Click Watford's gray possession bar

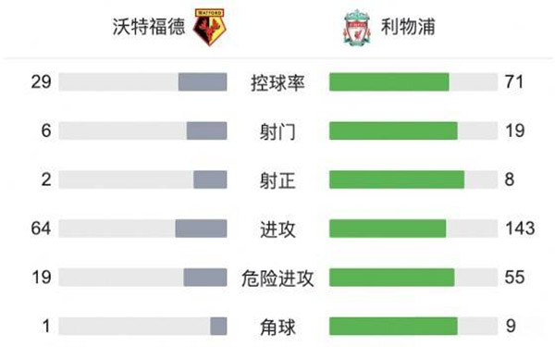(x=203, y=81)
